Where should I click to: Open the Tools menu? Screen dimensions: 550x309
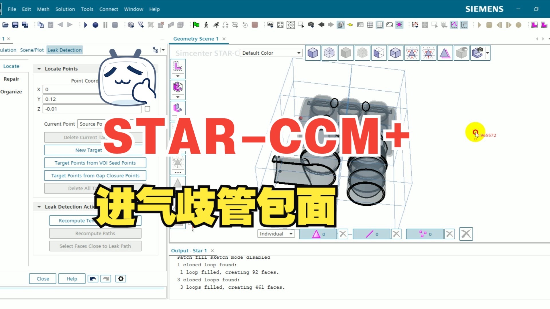tap(87, 9)
